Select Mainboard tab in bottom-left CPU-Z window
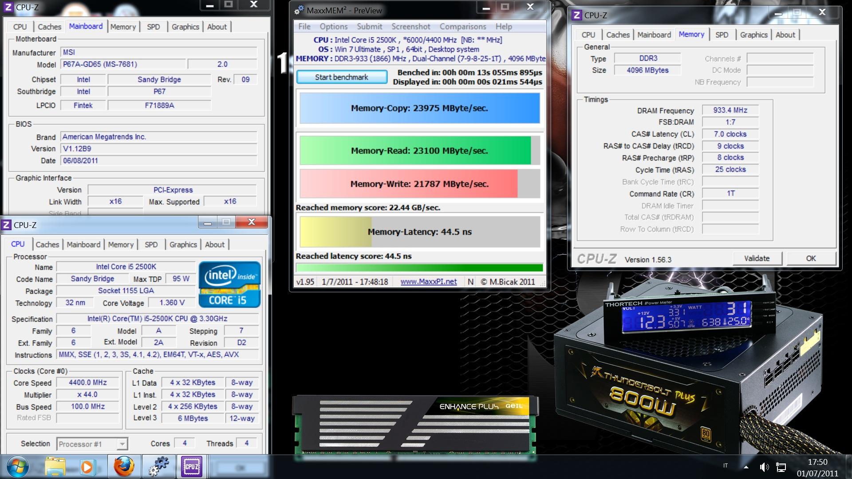Screen dimensions: 852x479 point(83,245)
